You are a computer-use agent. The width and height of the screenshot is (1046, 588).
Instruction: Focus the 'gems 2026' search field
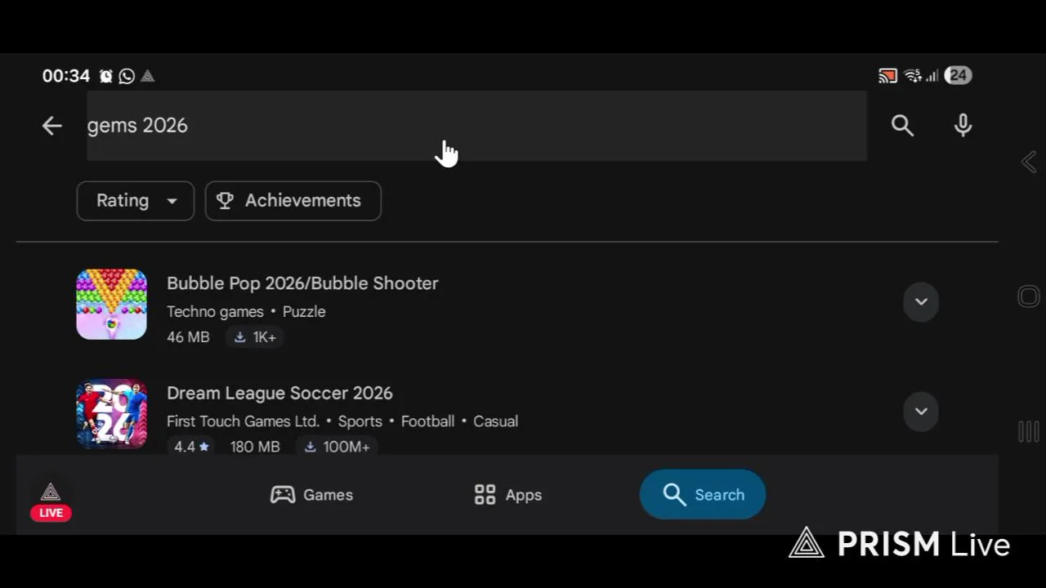476,126
